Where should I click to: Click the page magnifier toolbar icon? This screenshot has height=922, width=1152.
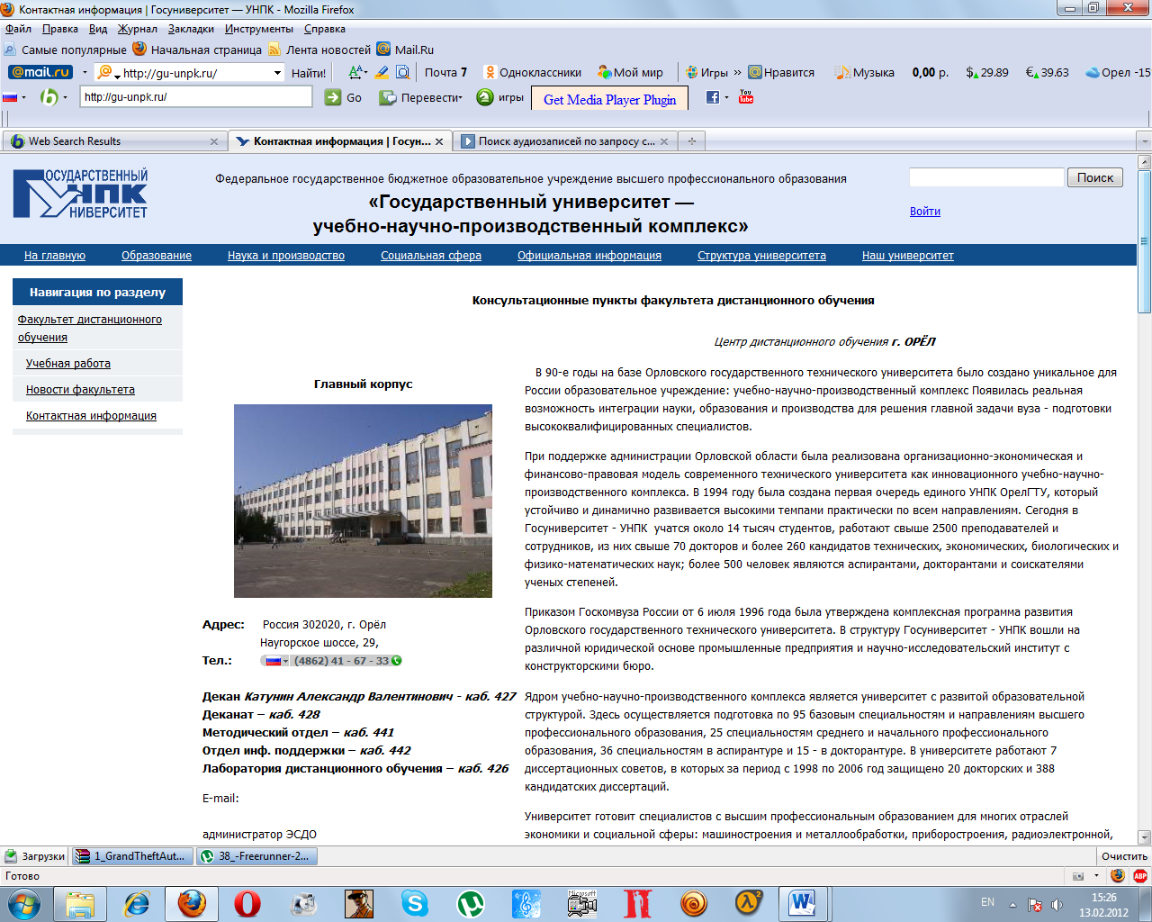pyautogui.click(x=403, y=72)
